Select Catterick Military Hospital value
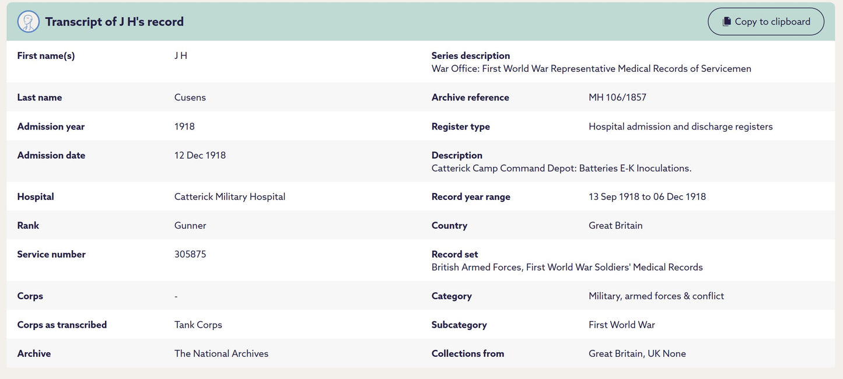Viewport: 843px width, 379px height. 230,196
